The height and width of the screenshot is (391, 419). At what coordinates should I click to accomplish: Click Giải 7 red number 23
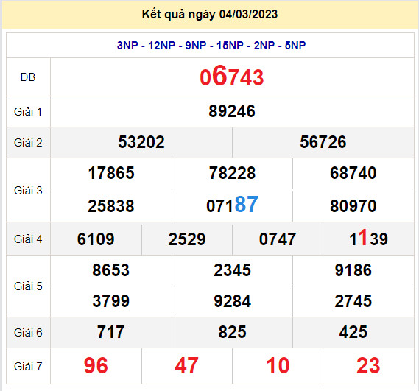point(368,366)
